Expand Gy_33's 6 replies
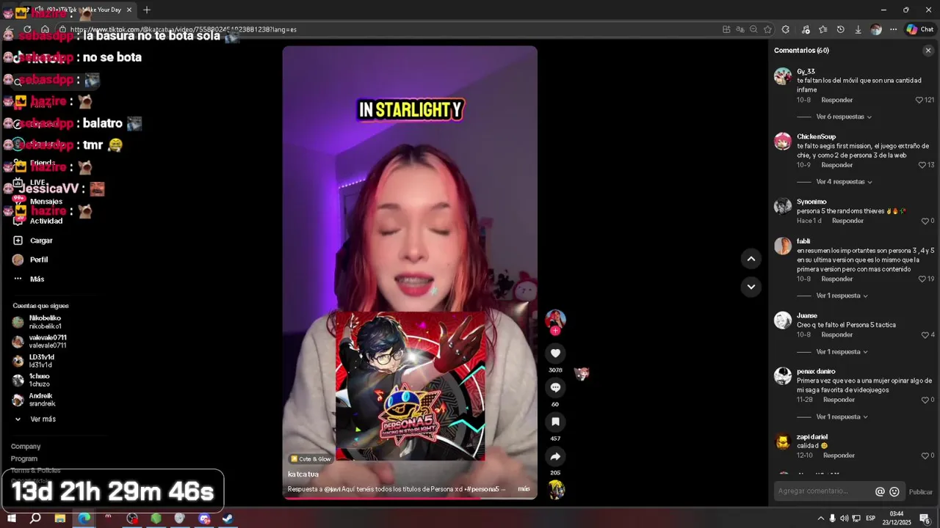This screenshot has height=528, width=940. pyautogui.click(x=844, y=117)
